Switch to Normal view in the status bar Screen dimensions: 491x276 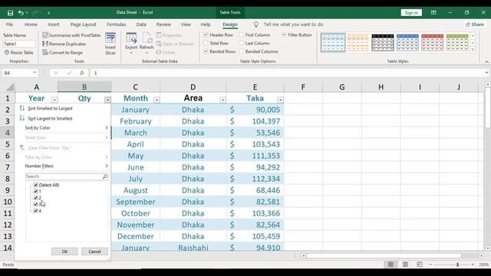pos(390,264)
